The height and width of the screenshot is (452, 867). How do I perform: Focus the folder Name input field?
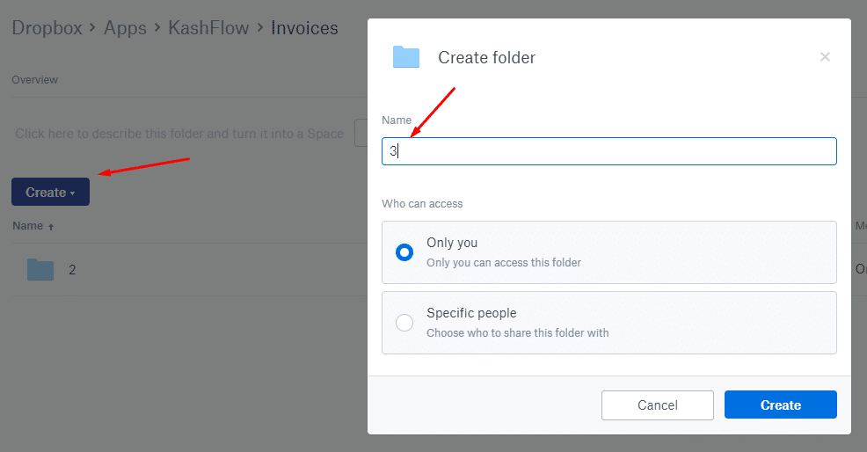click(608, 151)
